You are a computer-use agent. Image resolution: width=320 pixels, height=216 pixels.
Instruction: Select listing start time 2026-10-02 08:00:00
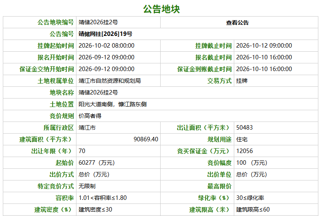click(x=106, y=45)
